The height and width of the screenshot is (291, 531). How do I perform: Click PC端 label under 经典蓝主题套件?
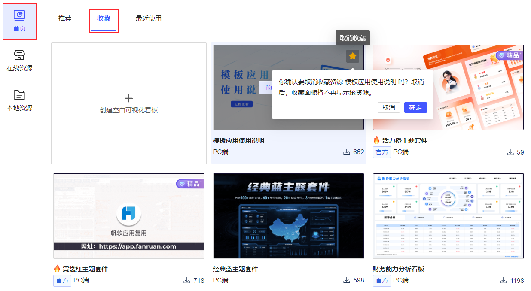click(221, 280)
